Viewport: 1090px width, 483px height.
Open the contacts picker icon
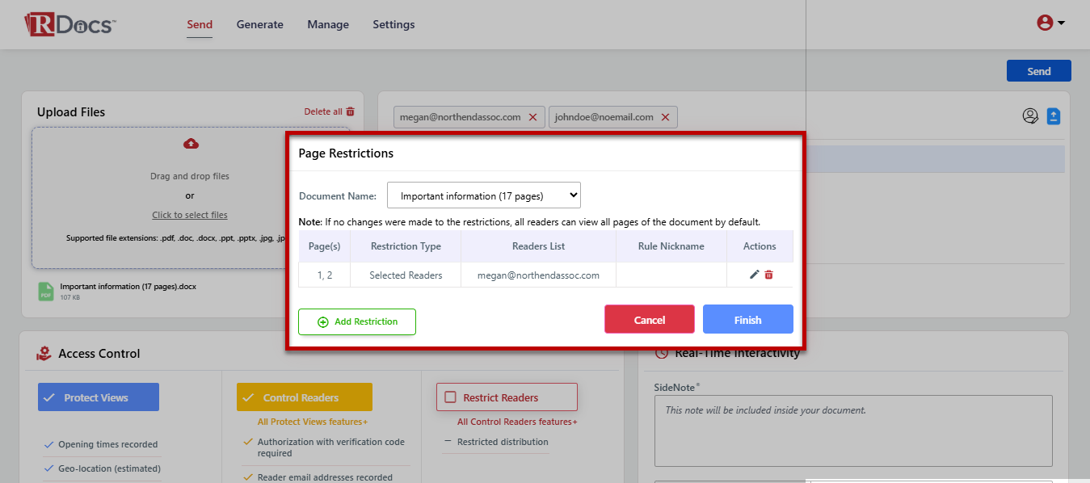1030,116
